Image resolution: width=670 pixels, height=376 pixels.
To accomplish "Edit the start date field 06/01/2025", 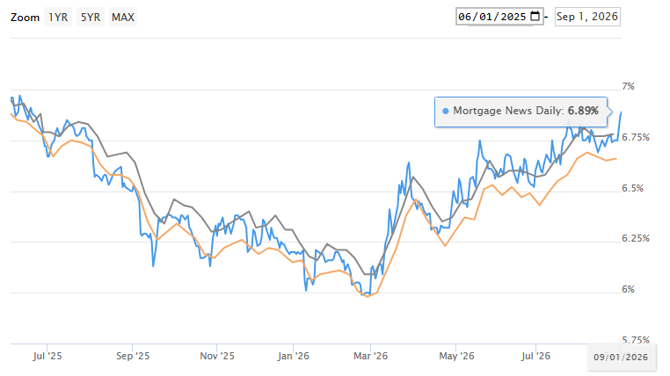I will click(499, 17).
